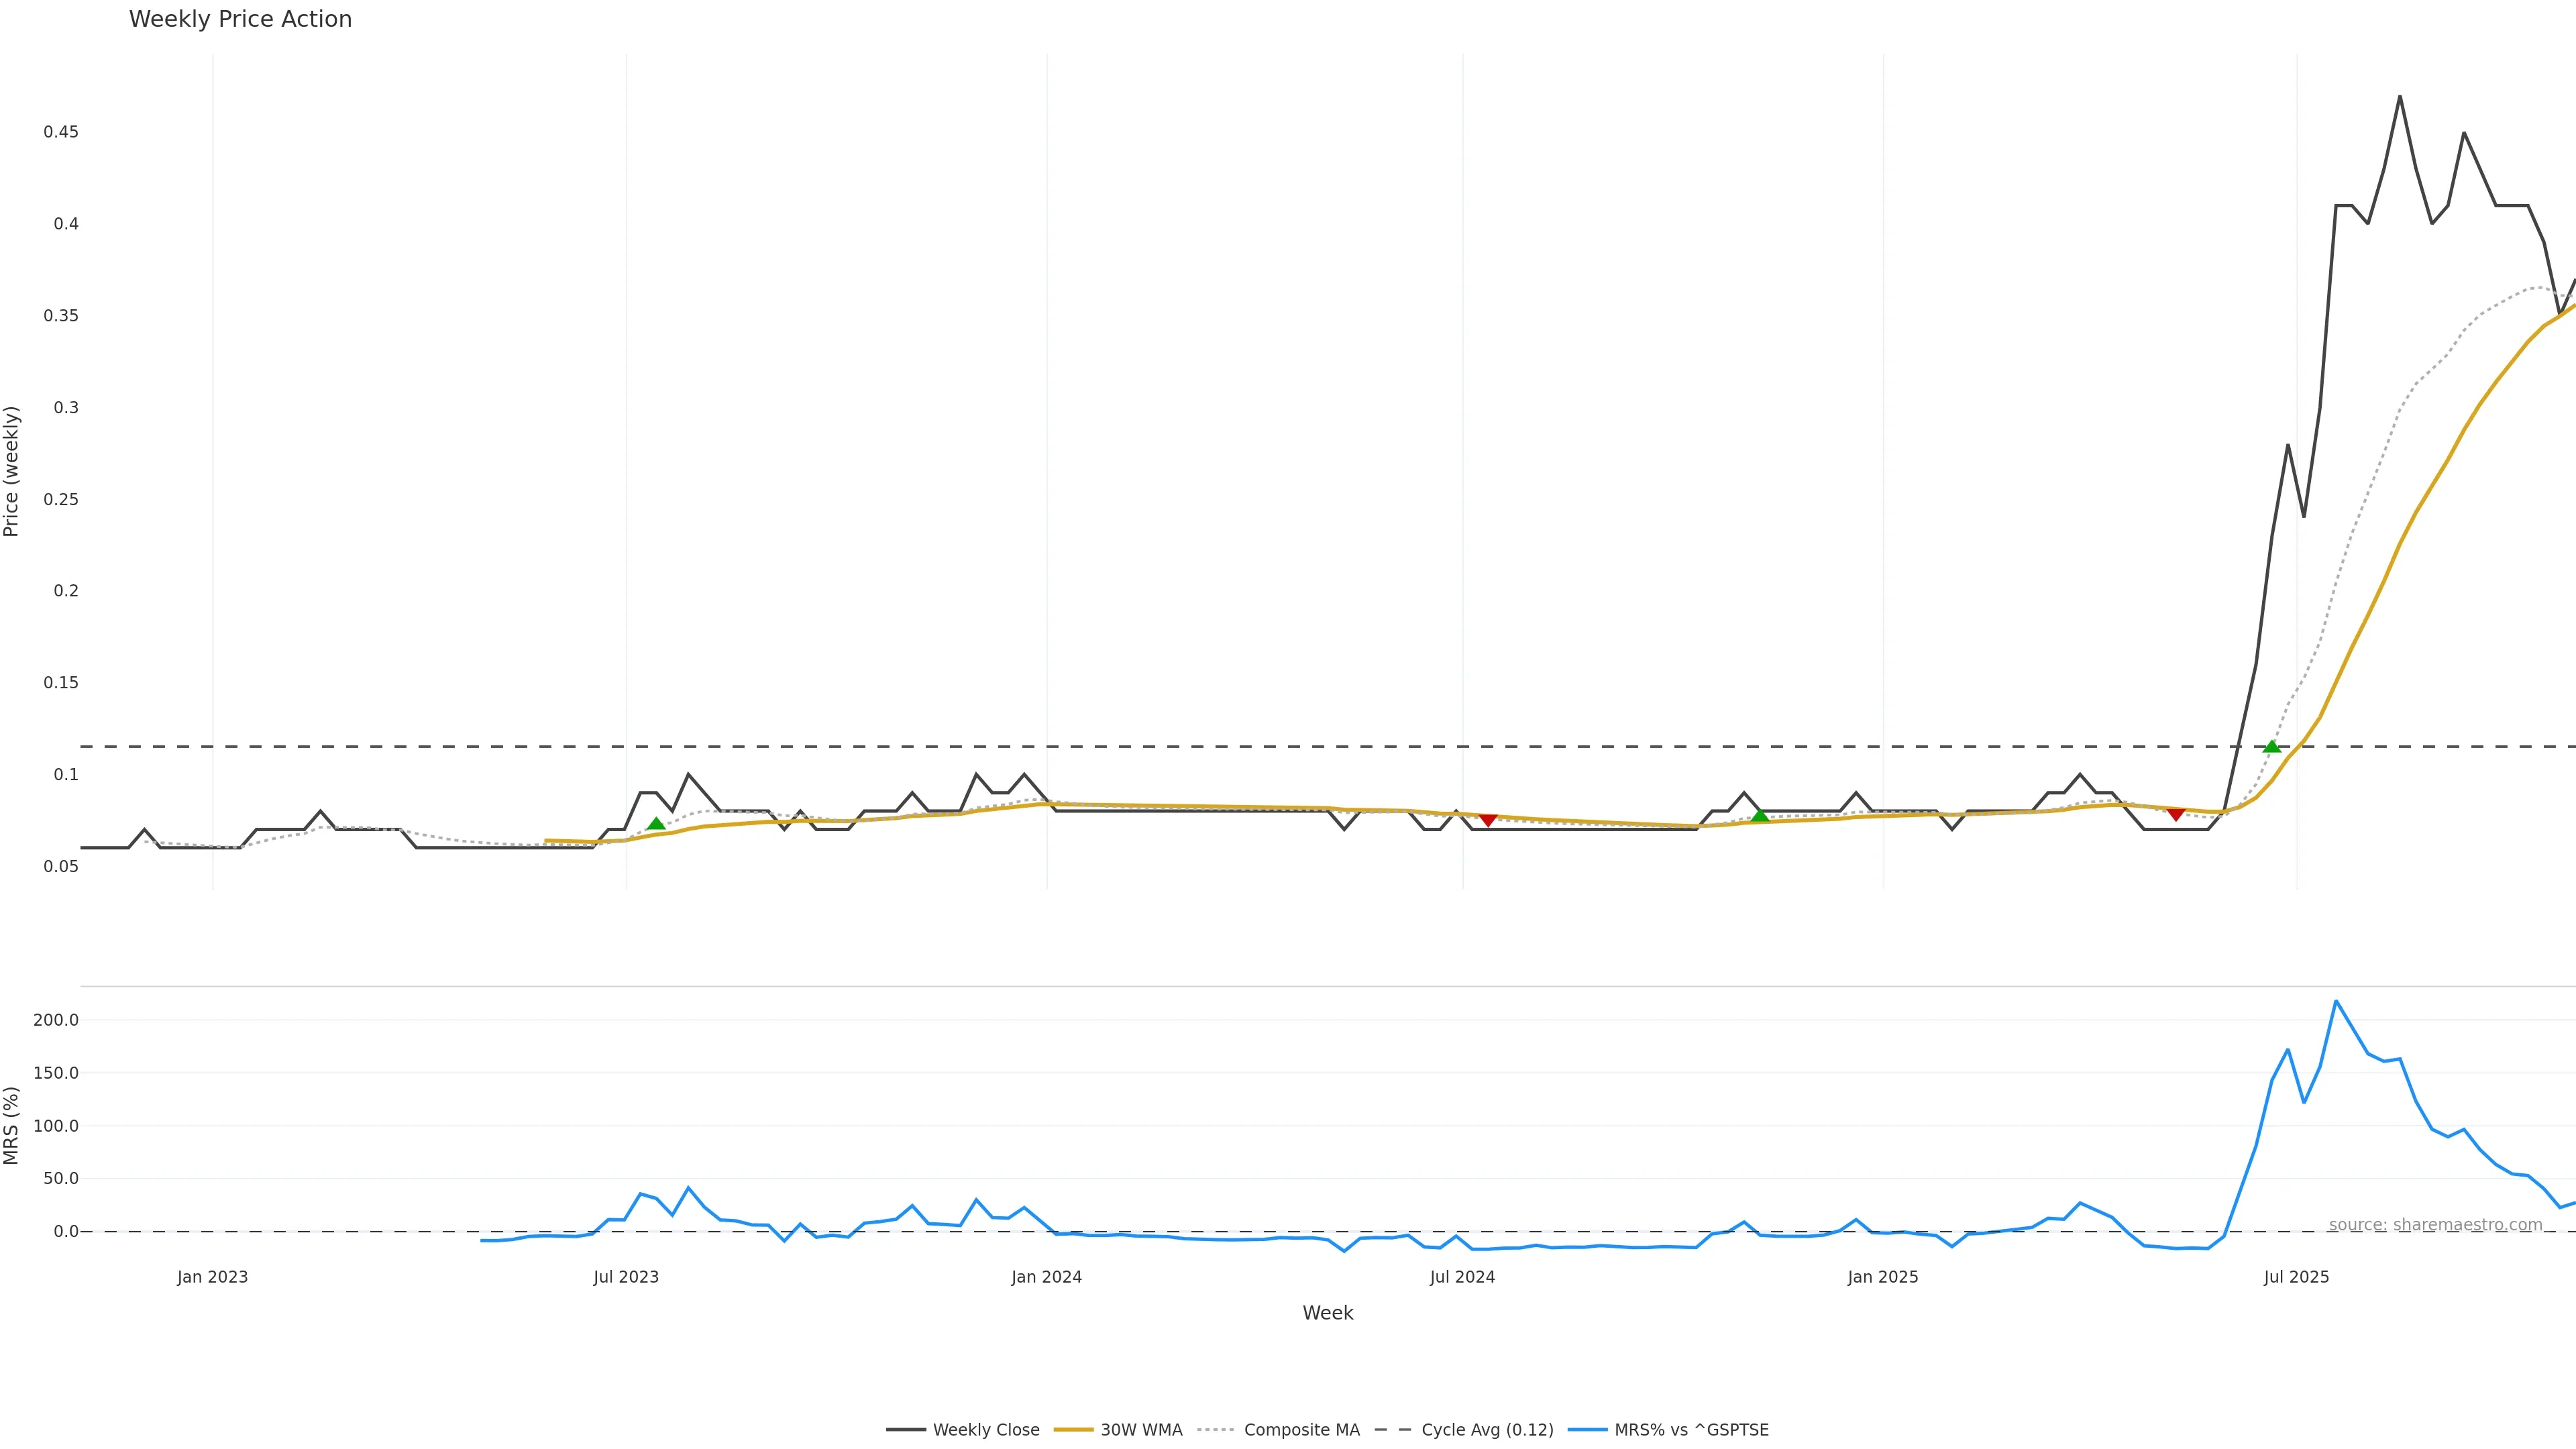Click the blue MRS% line swatch in the legend
This screenshot has width=2576, height=1449.
[1588, 1430]
